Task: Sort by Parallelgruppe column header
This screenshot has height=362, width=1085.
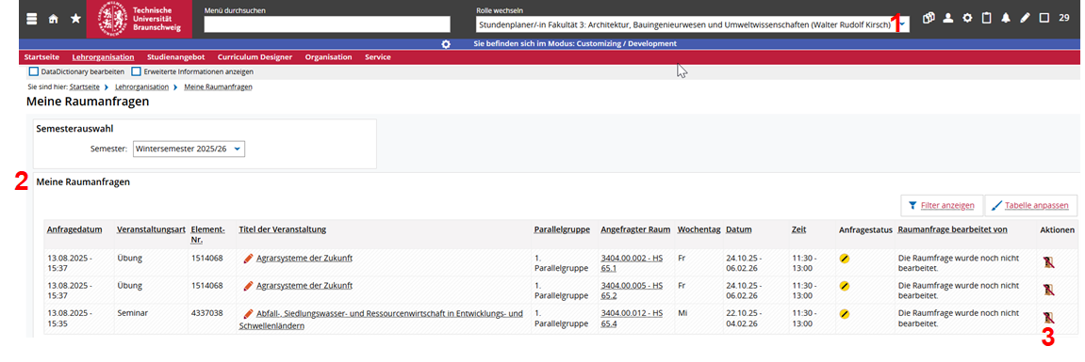Action: [561, 229]
